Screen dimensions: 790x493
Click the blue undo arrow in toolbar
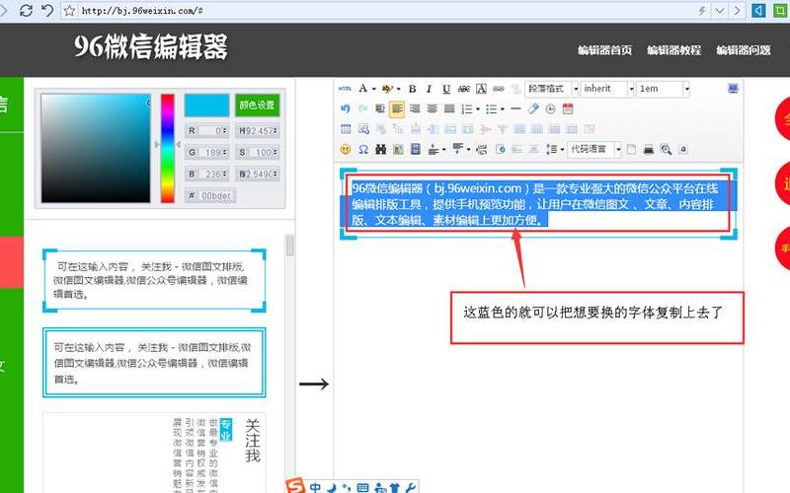point(345,108)
